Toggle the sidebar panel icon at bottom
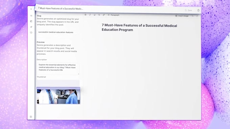This screenshot has height=129, width=230. point(31,117)
